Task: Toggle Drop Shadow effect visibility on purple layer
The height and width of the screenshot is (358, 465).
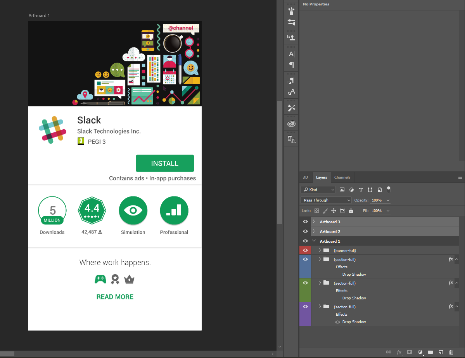Action: coord(337,322)
